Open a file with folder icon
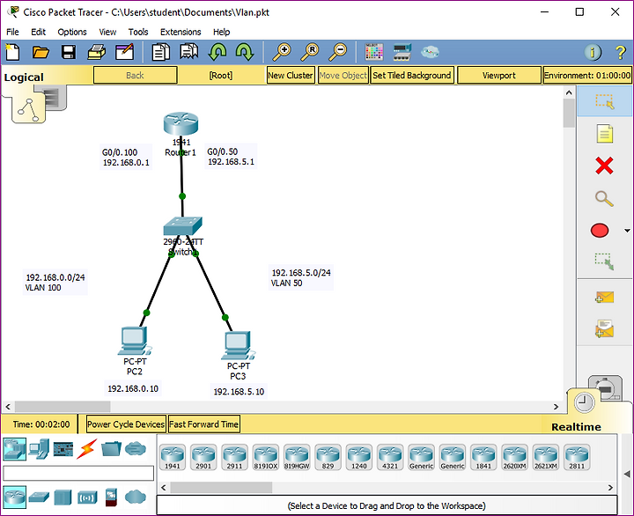The image size is (634, 516). point(41,52)
